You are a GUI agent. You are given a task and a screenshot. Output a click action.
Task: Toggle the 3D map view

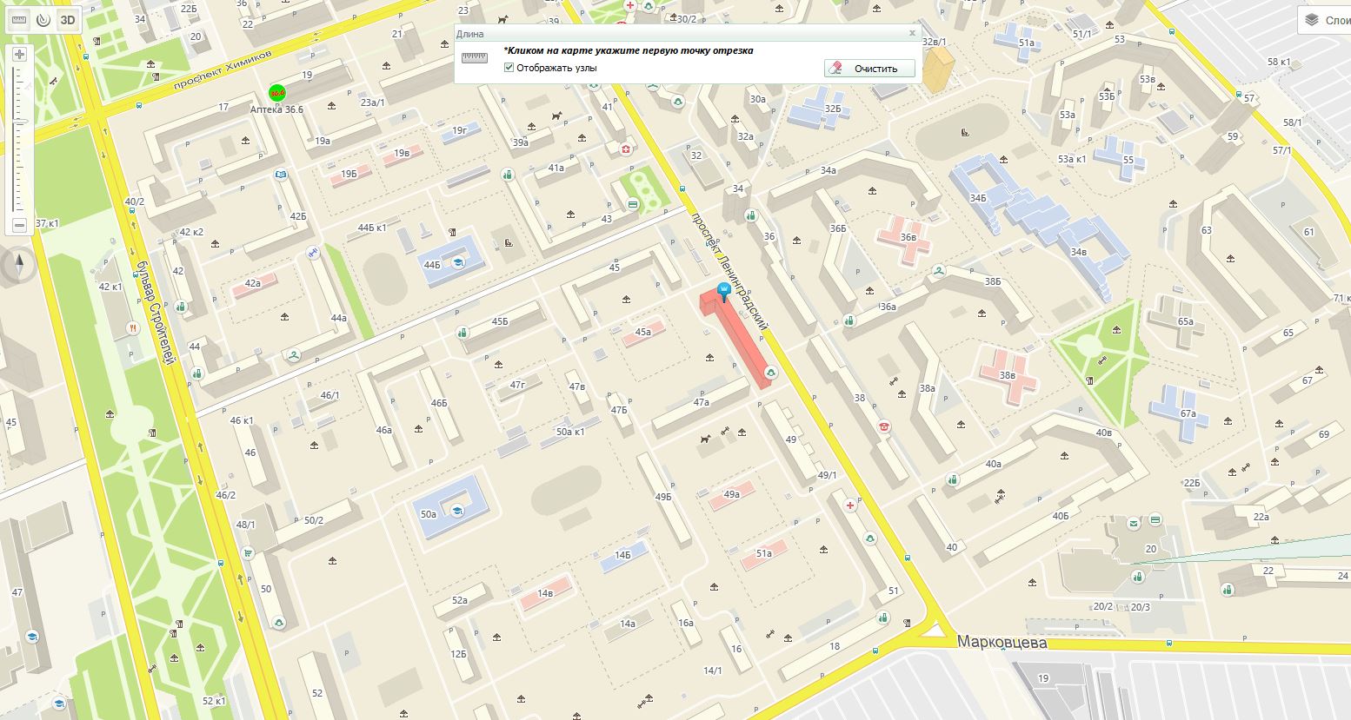click(68, 19)
